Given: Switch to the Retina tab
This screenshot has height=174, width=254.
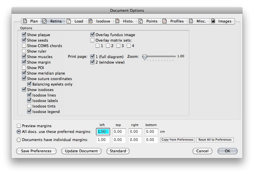Looking at the screenshot, I should tap(53, 21).
